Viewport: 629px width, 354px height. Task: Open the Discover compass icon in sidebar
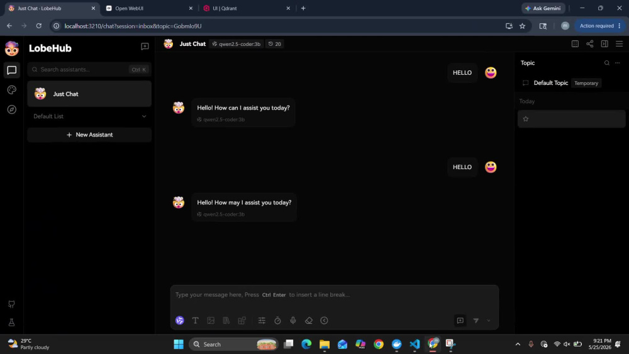tap(11, 109)
